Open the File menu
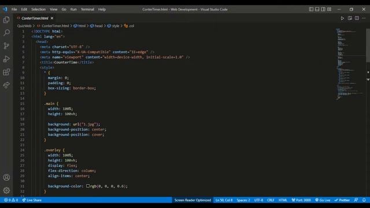 [14, 9]
